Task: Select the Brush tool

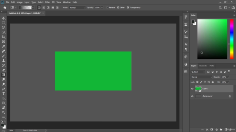Action: [x=3, y=56]
